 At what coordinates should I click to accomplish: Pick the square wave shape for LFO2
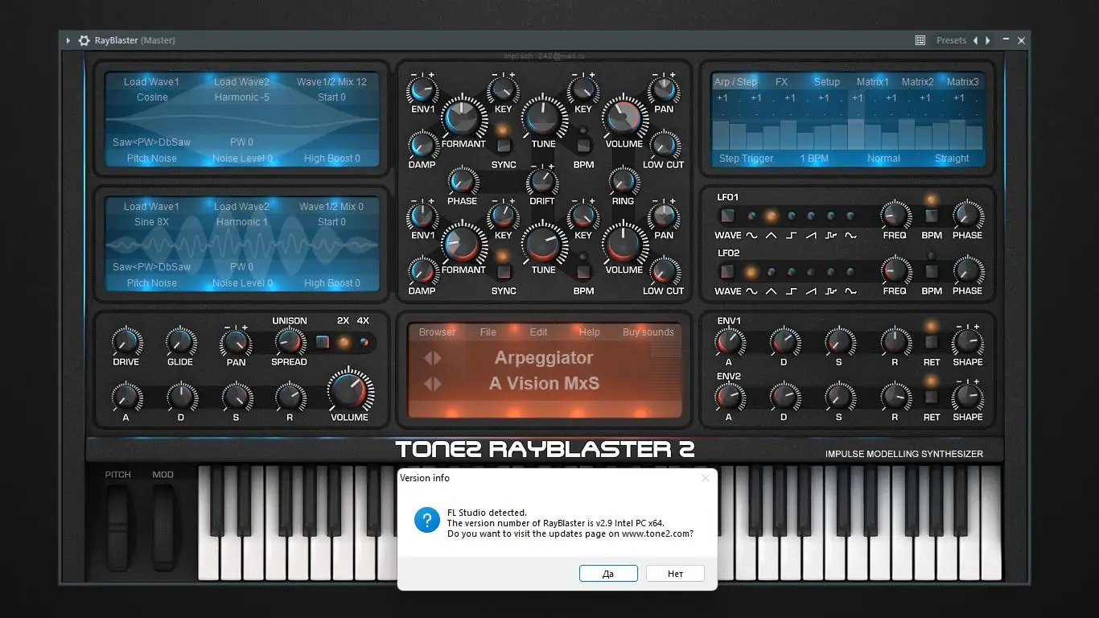coord(791,271)
